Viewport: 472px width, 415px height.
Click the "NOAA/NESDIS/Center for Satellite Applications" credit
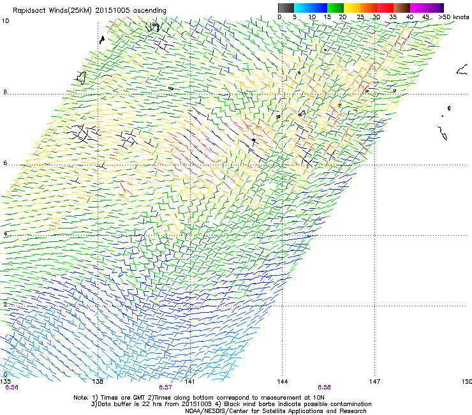[276, 411]
